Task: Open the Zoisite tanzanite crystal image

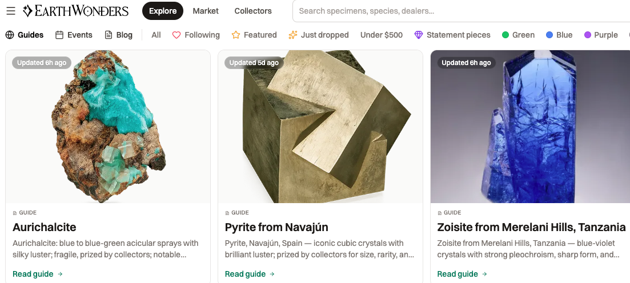Action: (531, 127)
